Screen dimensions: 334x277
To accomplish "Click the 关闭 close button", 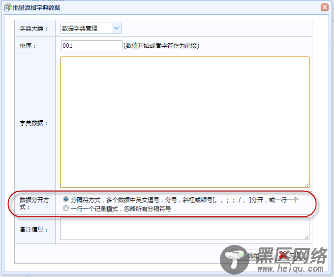I will coord(290,255).
